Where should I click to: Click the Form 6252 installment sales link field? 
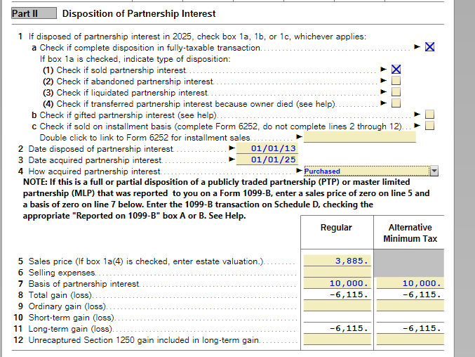pos(359,137)
